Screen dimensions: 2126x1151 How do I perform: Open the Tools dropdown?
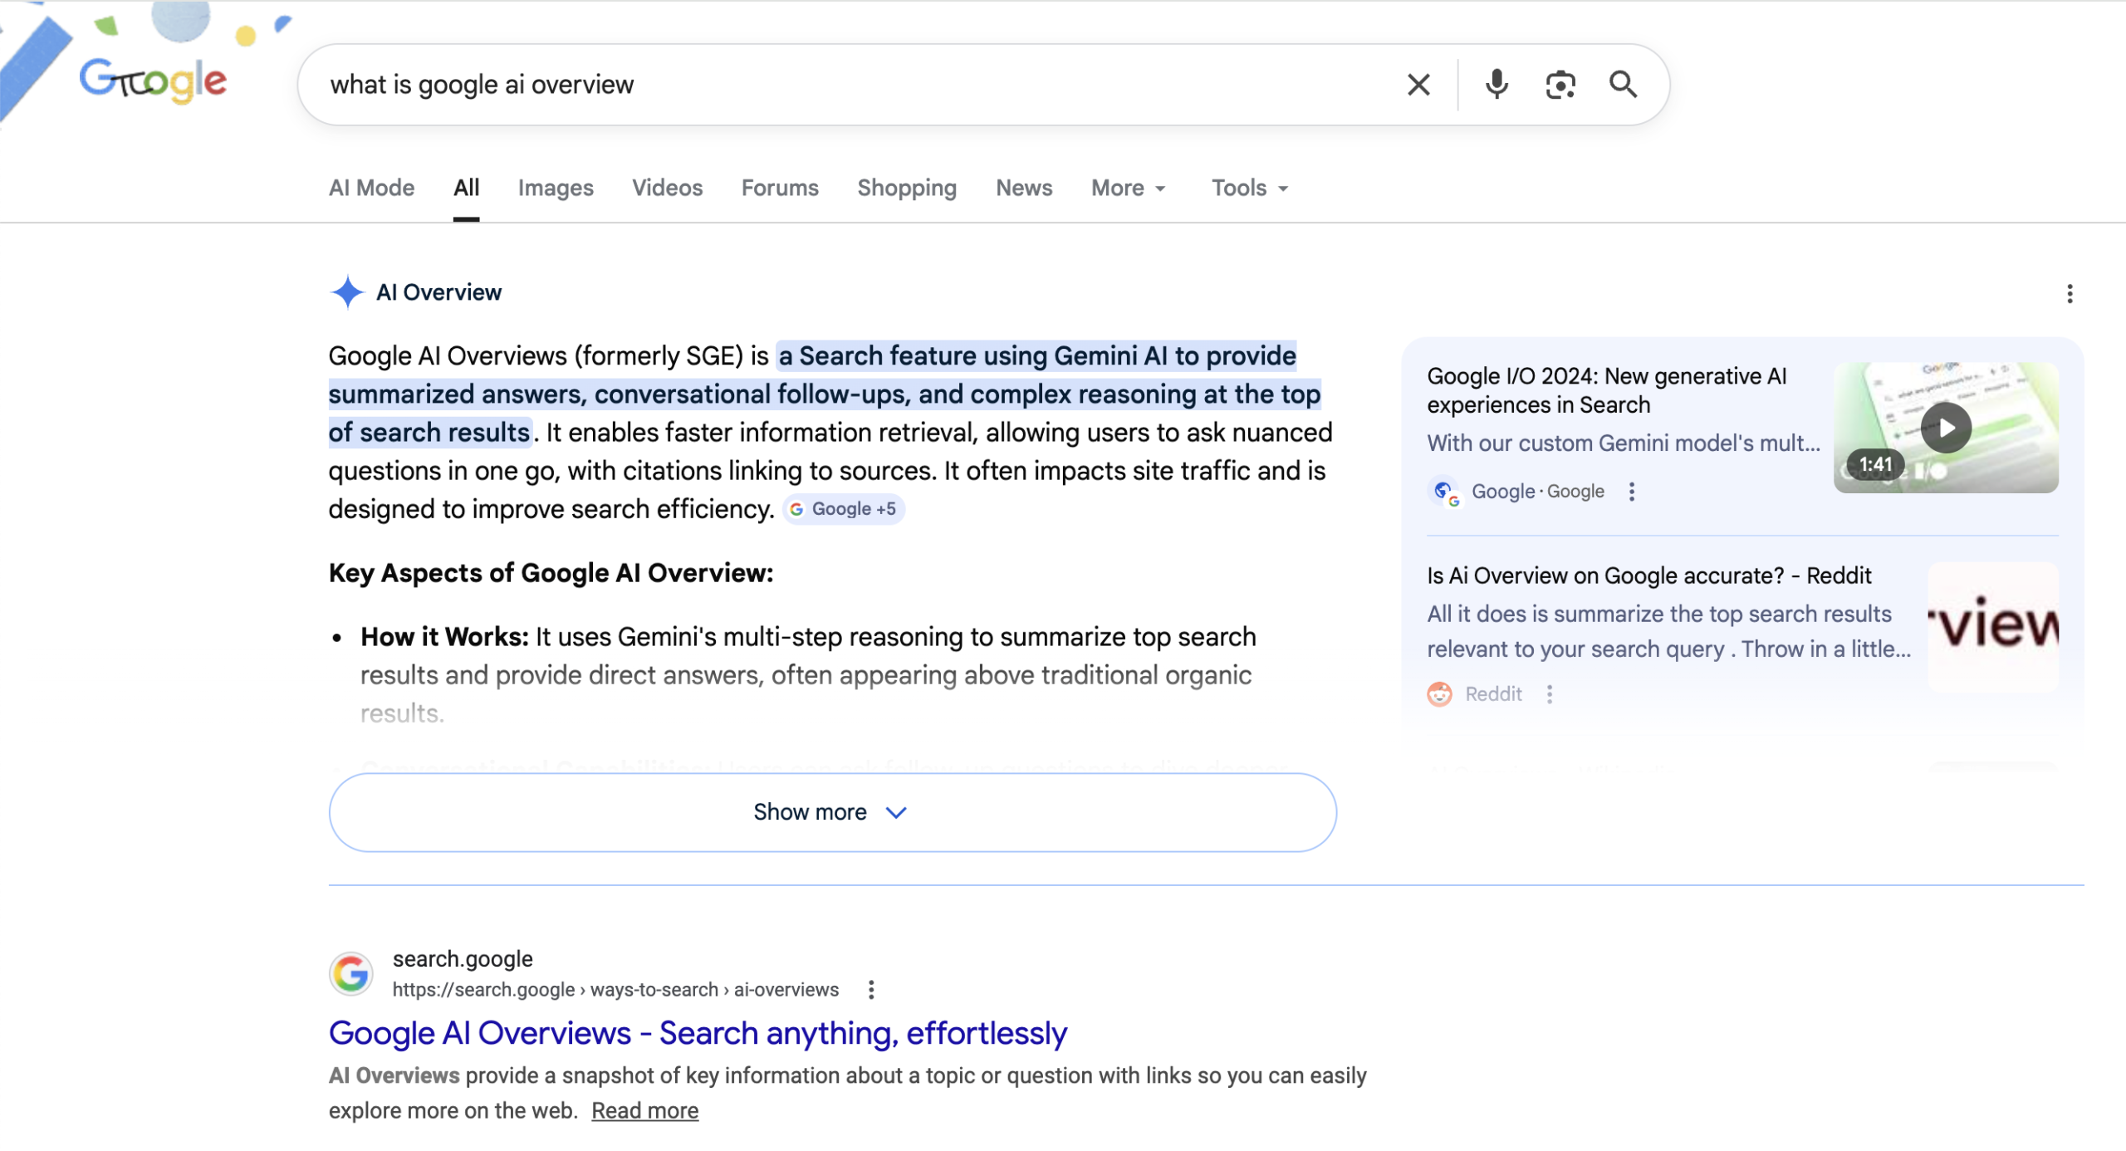pyautogui.click(x=1247, y=188)
